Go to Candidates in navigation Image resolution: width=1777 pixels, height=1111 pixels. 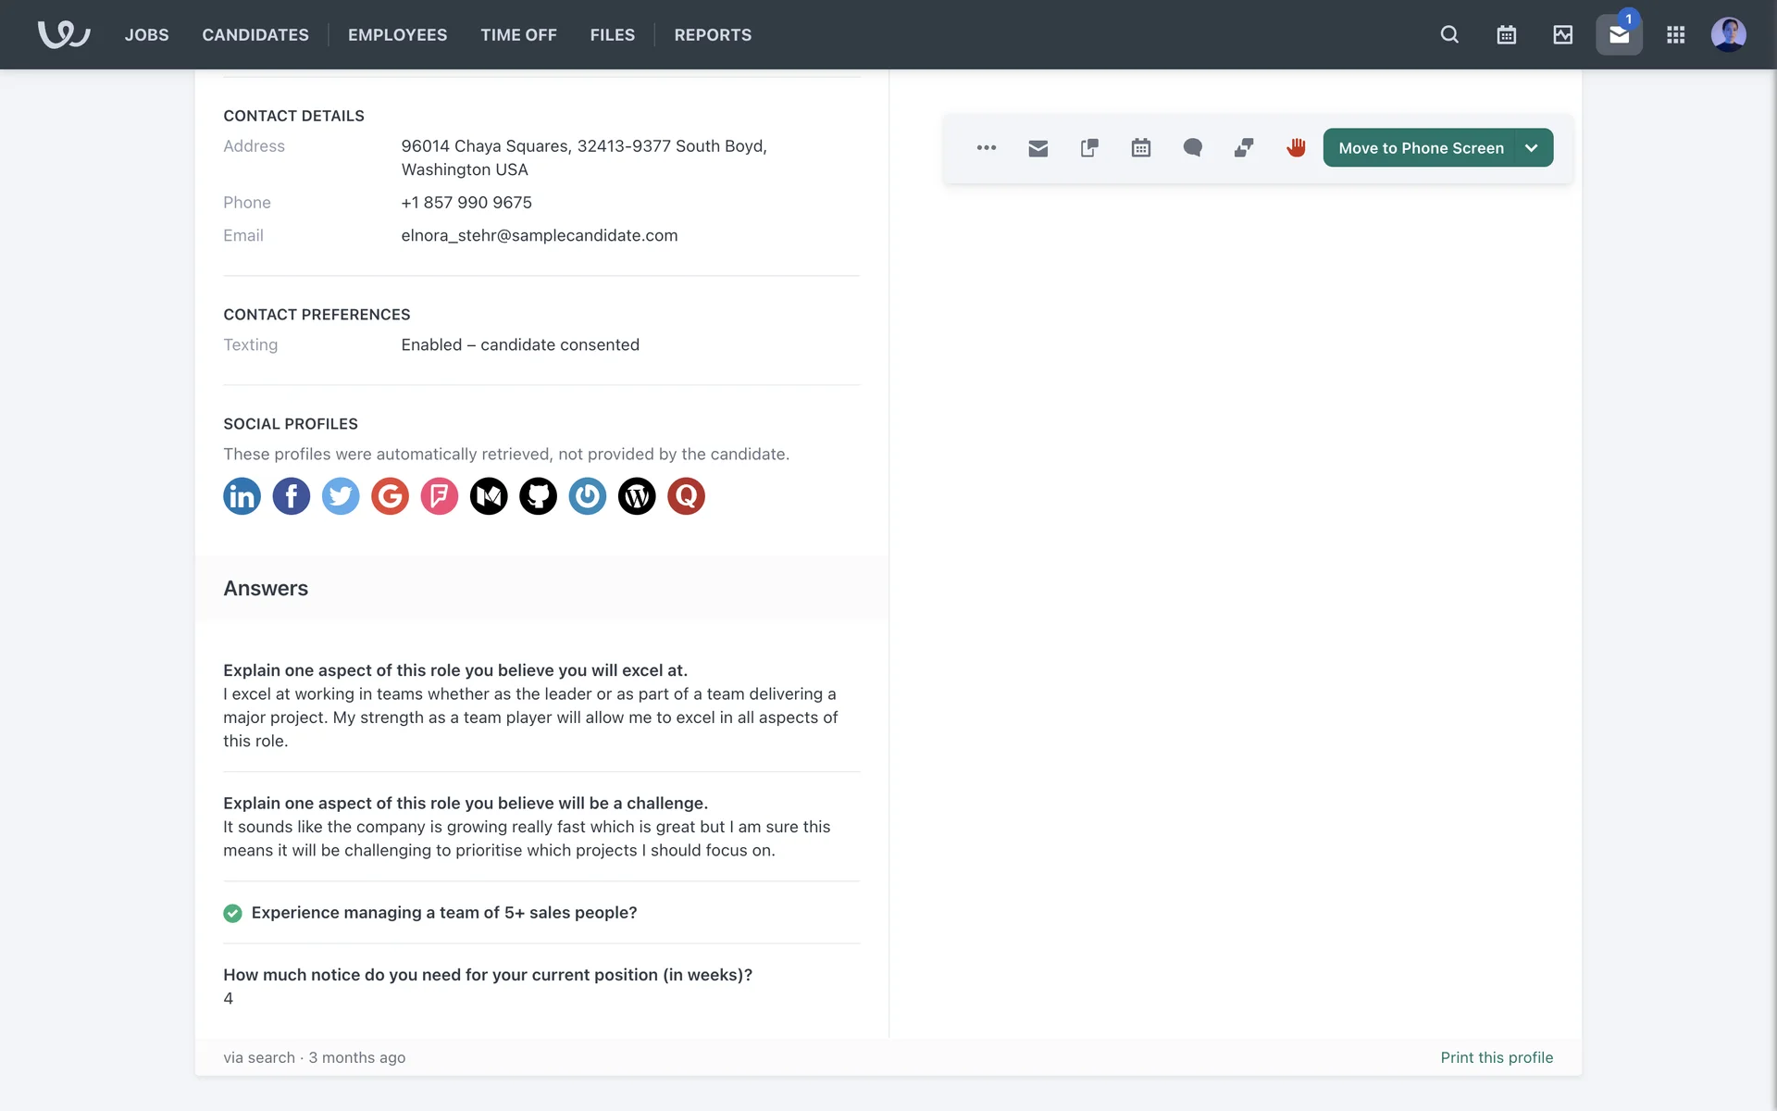(x=255, y=35)
